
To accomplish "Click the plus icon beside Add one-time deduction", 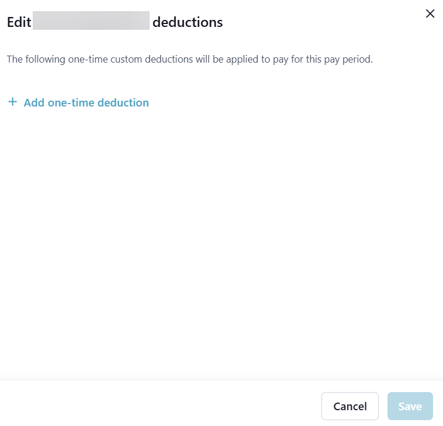I will point(12,102).
